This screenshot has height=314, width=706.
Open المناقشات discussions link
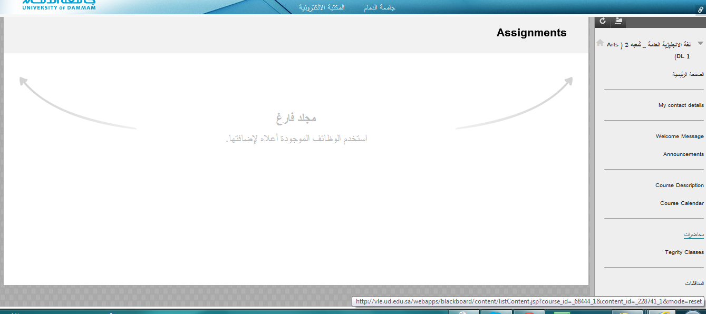pos(694,283)
